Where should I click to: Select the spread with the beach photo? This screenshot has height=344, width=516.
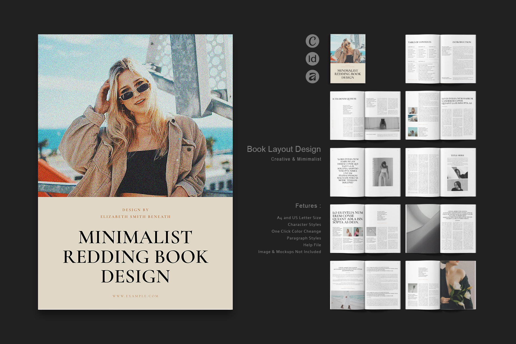tap(365, 285)
